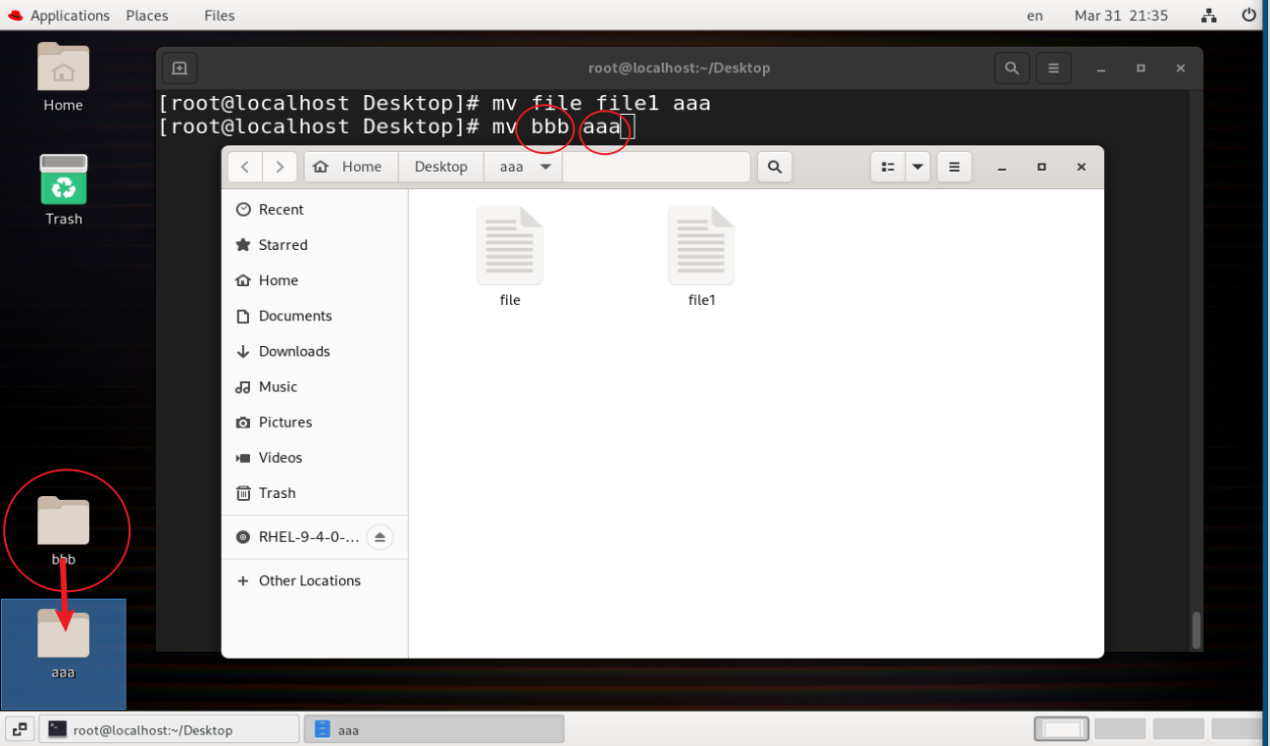Select second workspace in switcher
The height and width of the screenshot is (746, 1270).
pos(1120,729)
